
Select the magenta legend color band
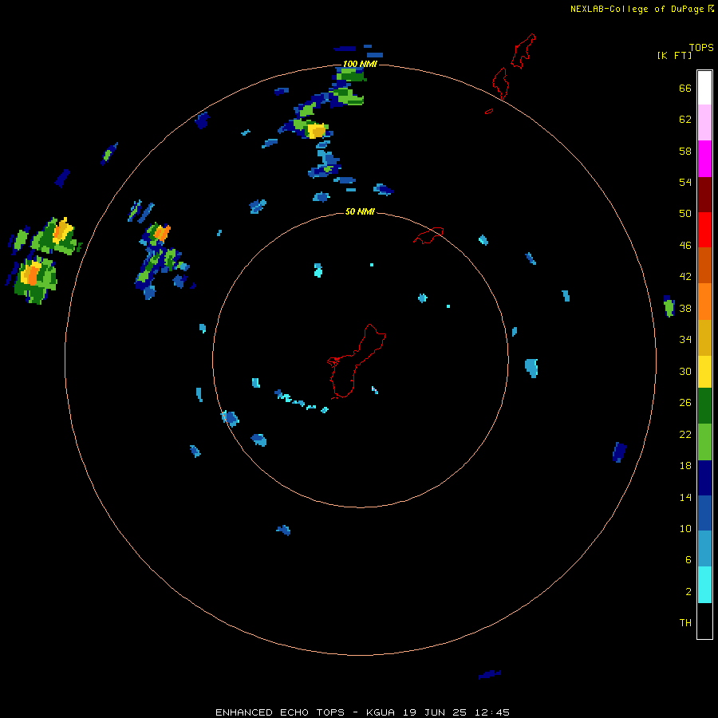(x=704, y=159)
